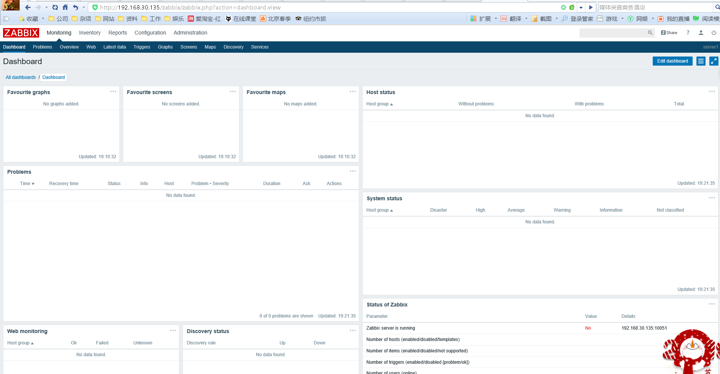Open the 登录管家 login manager

point(577,19)
